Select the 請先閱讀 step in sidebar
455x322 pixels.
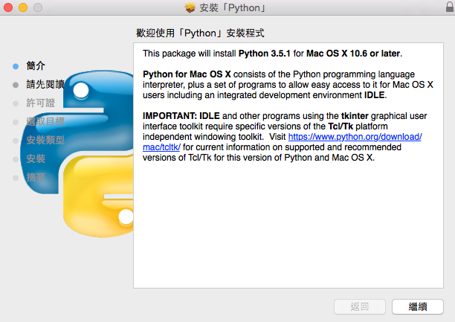[45, 84]
